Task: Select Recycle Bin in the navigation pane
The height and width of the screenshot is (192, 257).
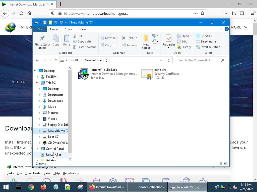Action: (51, 155)
